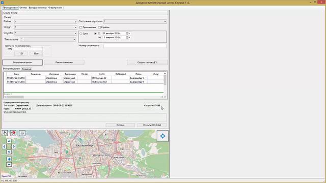Click the table's horizontal scroll right arrow
The width and height of the screenshot is (326, 183).
coord(162,97)
